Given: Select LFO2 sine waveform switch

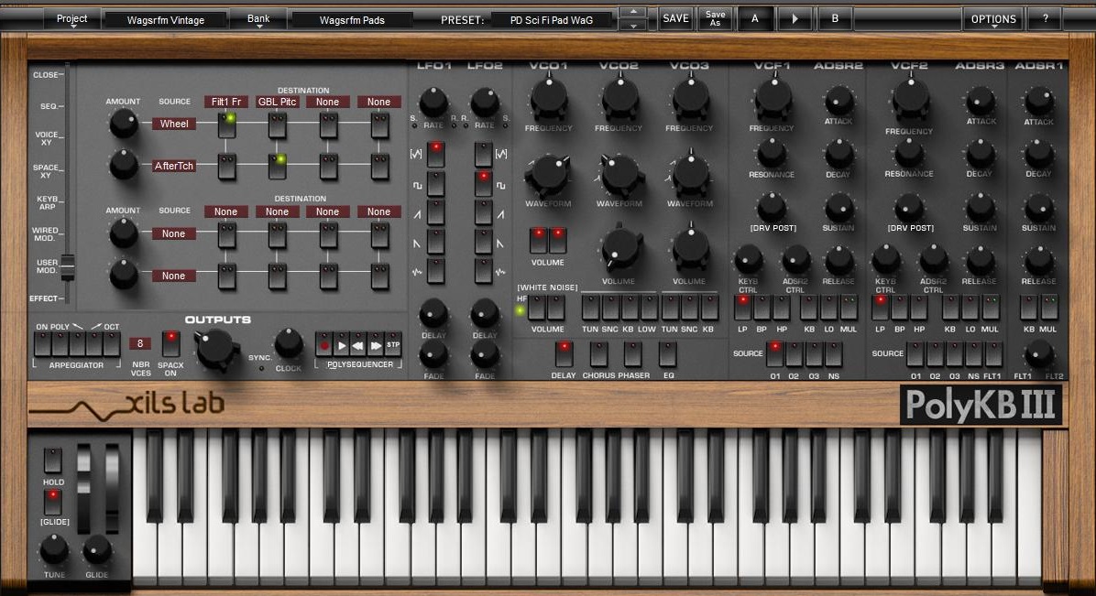Looking at the screenshot, I should pos(483,155).
